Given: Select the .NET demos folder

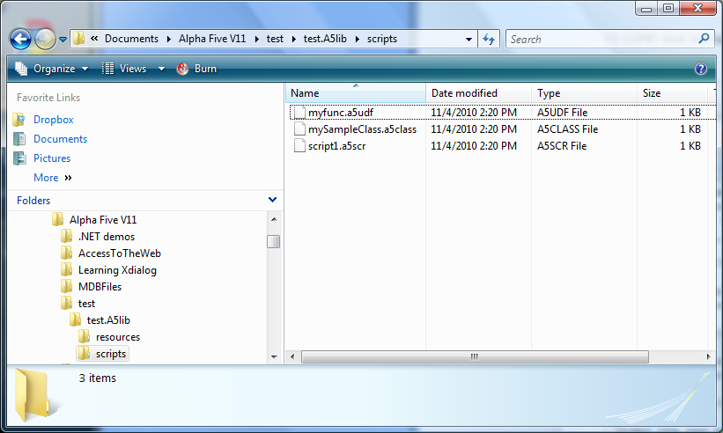Looking at the screenshot, I should [x=107, y=237].
